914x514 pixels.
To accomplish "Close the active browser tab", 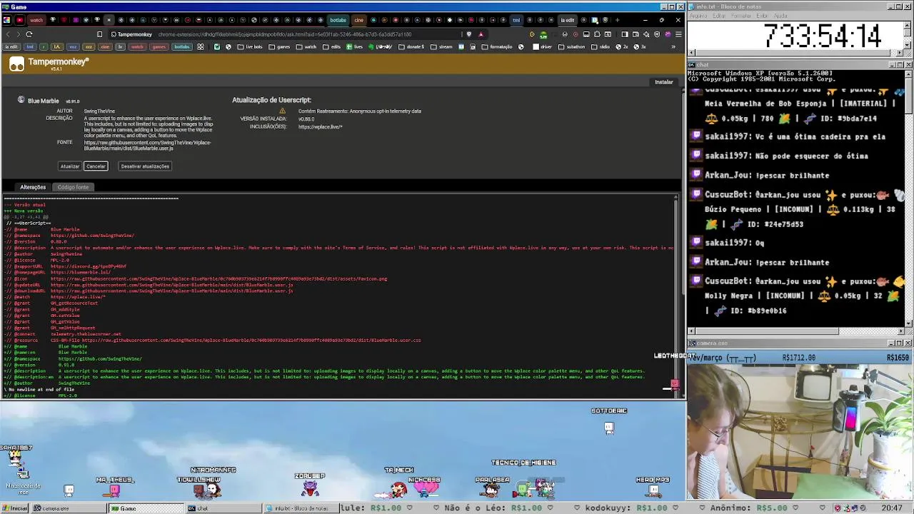I will (109, 20).
